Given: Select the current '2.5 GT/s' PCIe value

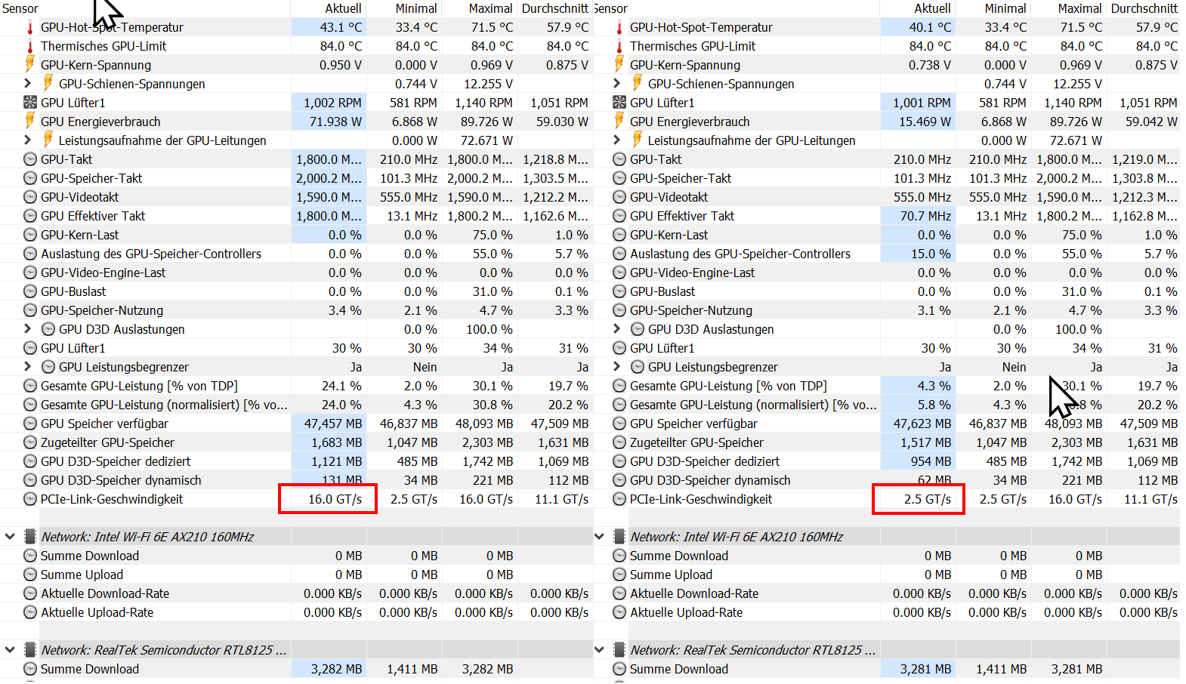Looking at the screenshot, I should pyautogui.click(x=928, y=499).
